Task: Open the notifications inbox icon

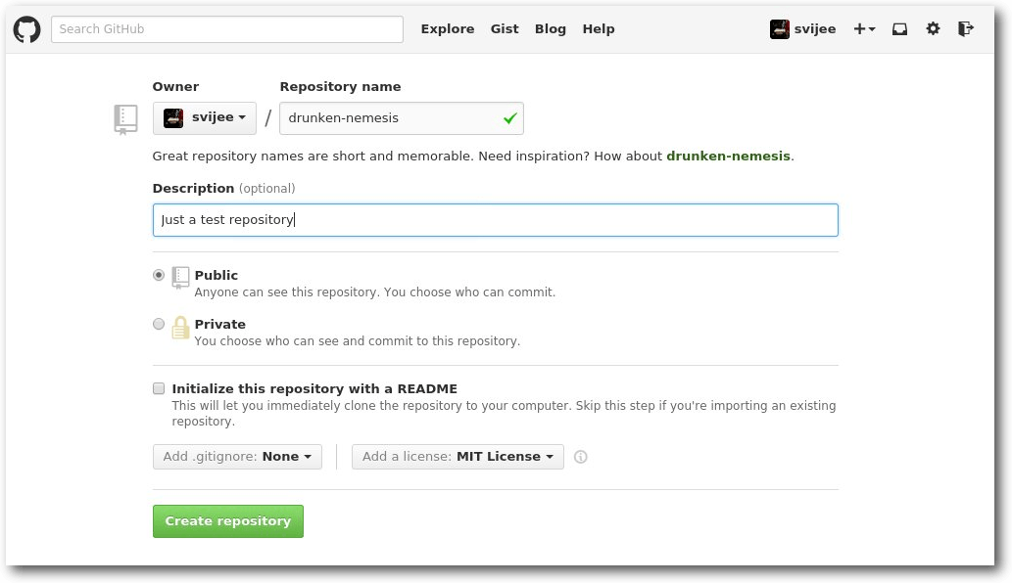Action: tap(899, 29)
